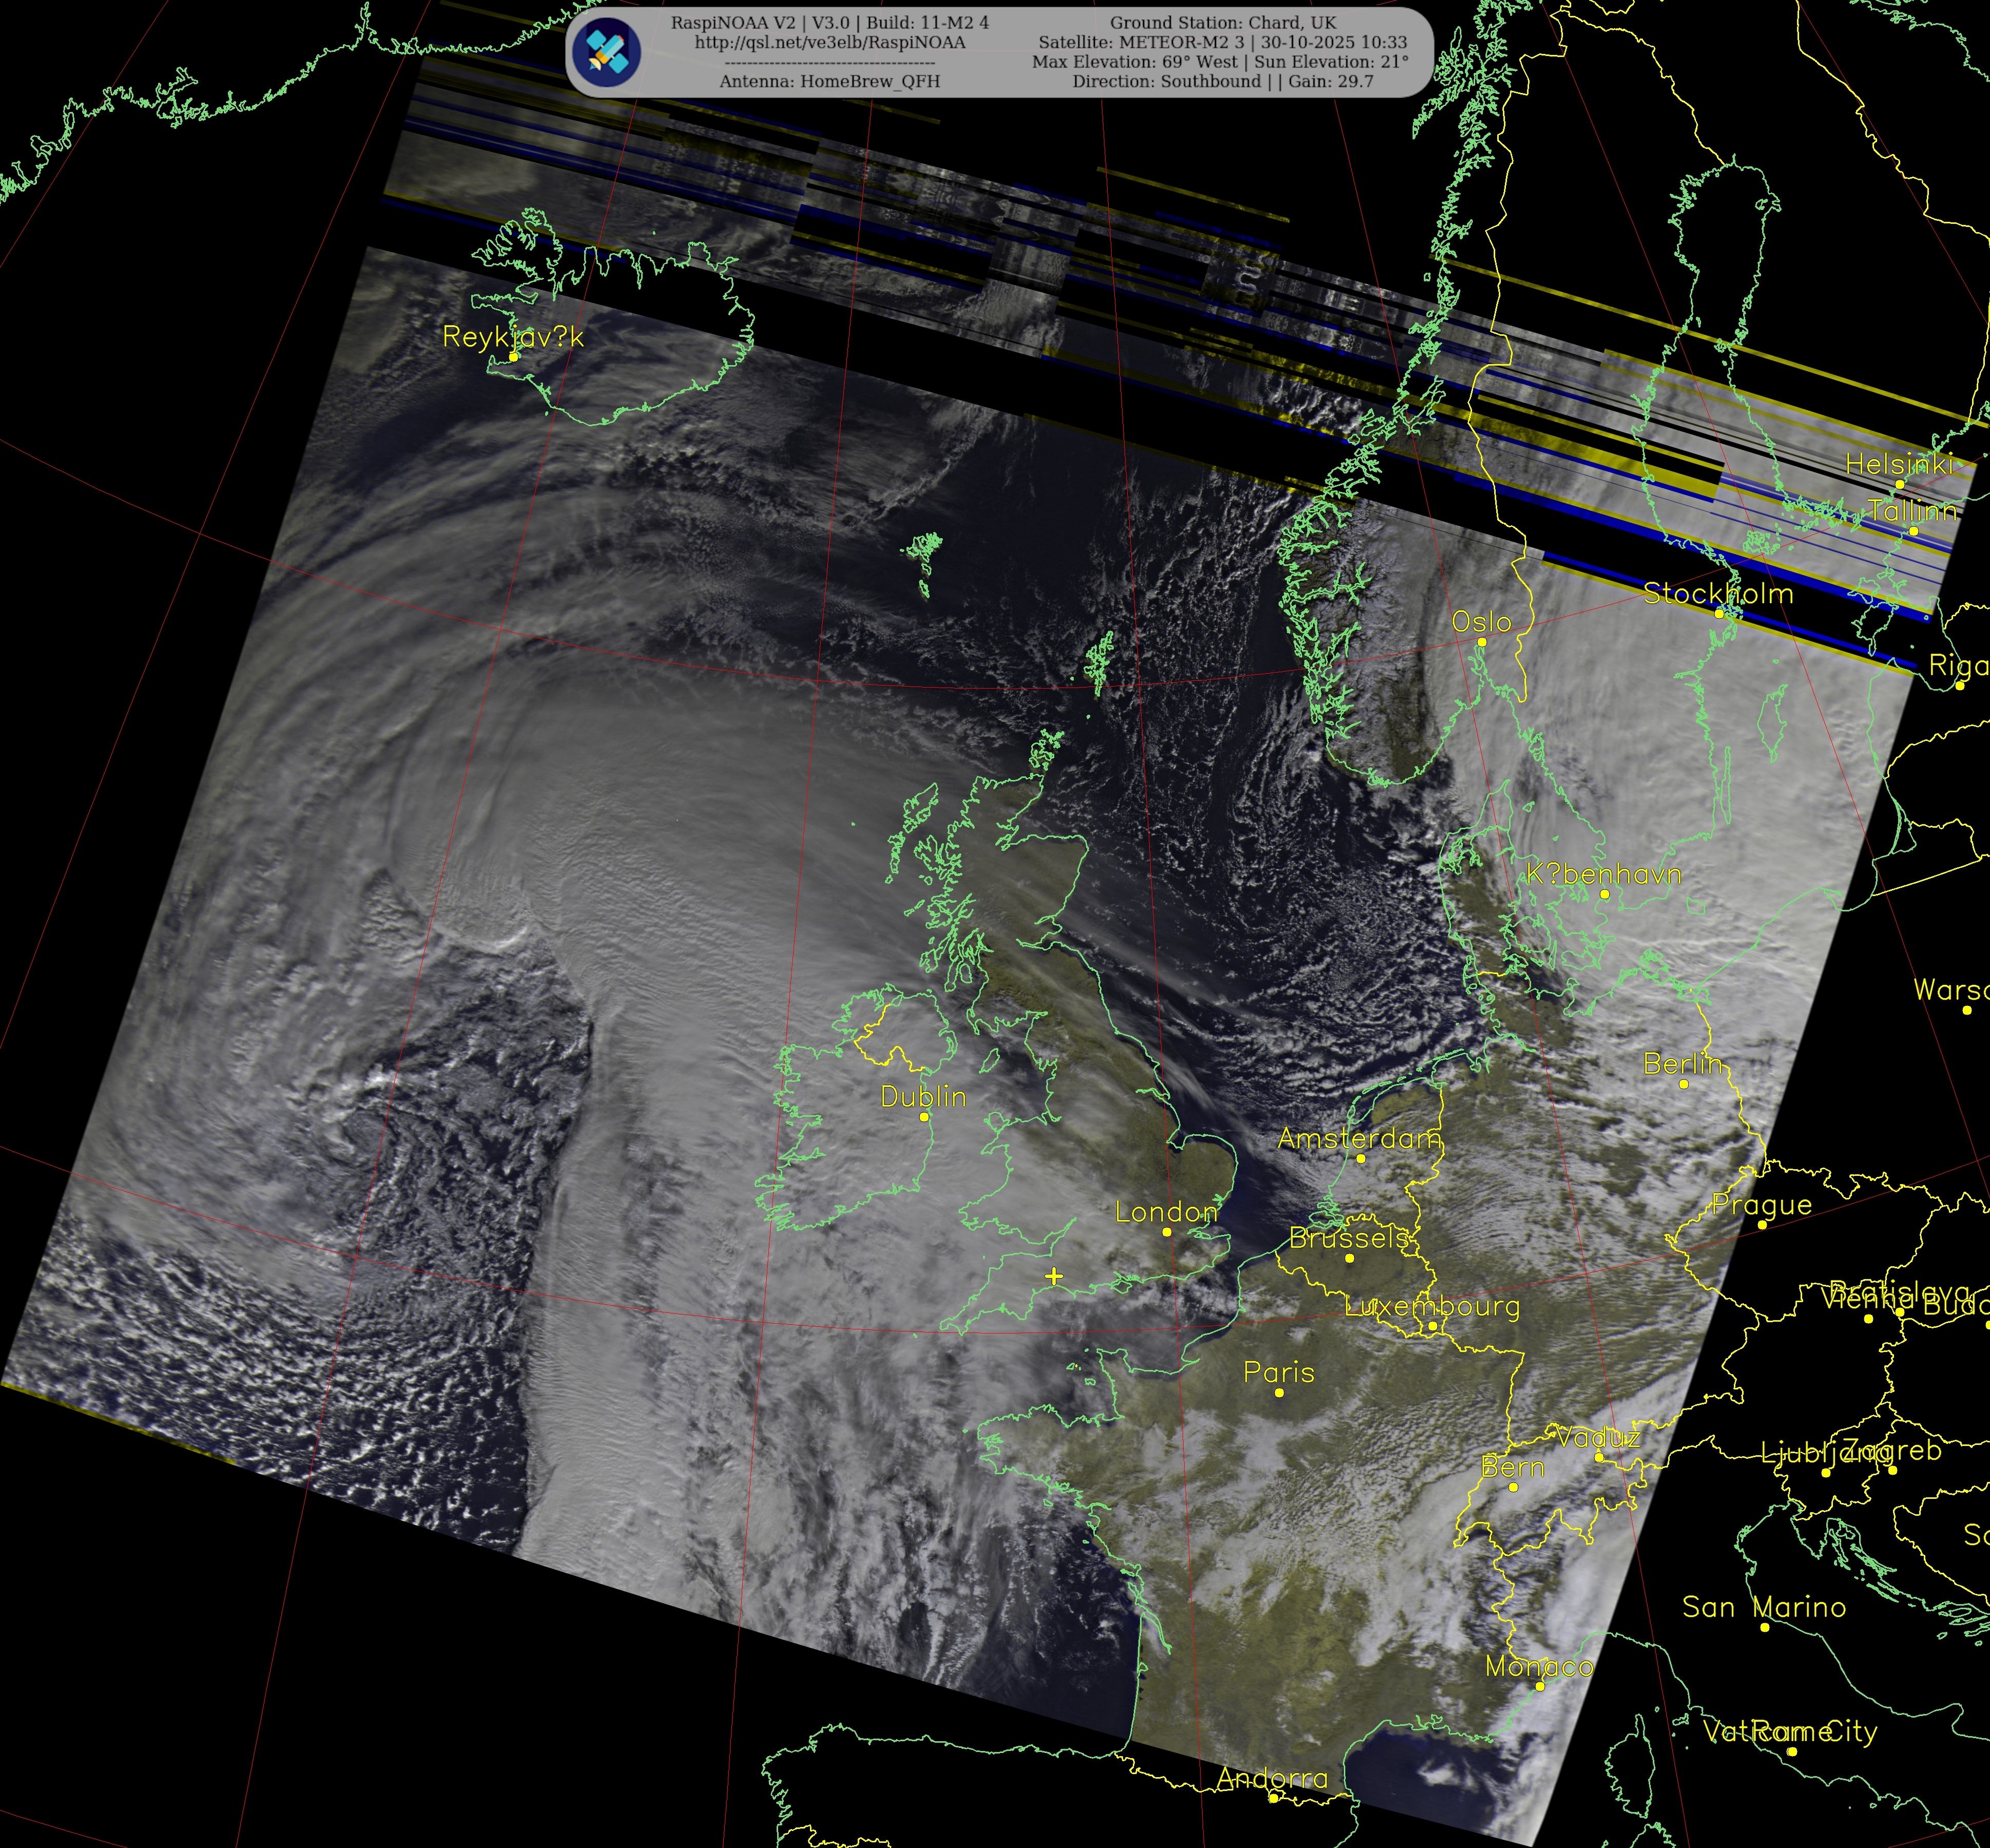Open the qsl.net RaspiNOAA URL text

tap(829, 43)
